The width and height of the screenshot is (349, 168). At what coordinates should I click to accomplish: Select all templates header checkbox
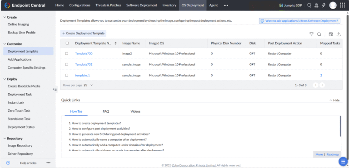[67, 43]
